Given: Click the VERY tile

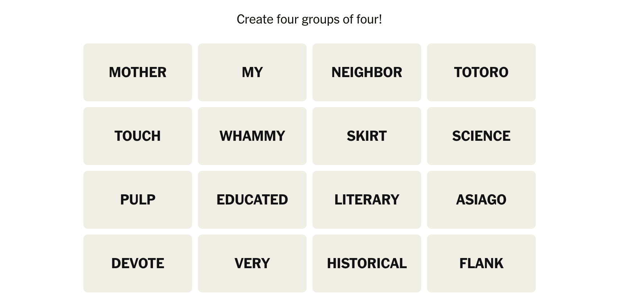Looking at the screenshot, I should click(x=252, y=263).
